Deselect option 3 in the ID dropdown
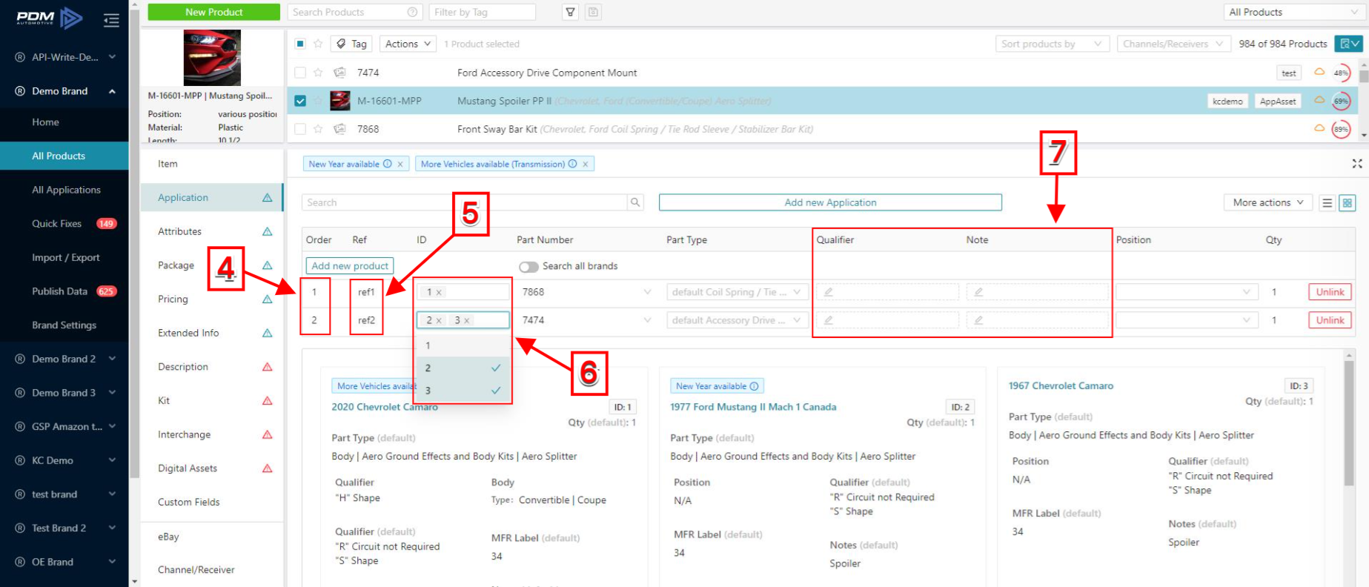Screen dimensions: 1369x587 [463, 390]
